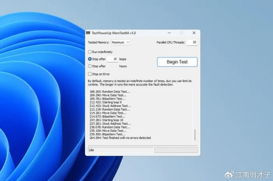This screenshot has height=181, width=273.
Task: Click the MemTest64 app icon in title bar
Action: 88,33
